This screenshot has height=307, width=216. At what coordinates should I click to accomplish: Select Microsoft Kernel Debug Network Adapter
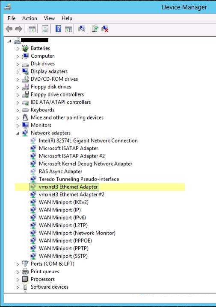[x=86, y=164]
